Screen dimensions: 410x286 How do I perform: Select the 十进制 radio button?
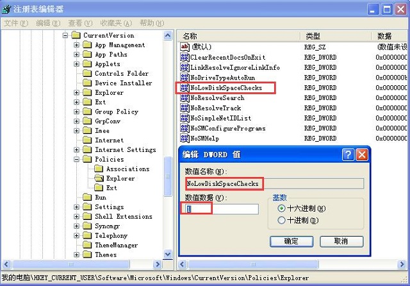pos(281,221)
